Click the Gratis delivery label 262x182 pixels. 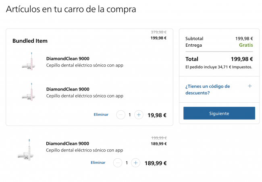(246, 45)
